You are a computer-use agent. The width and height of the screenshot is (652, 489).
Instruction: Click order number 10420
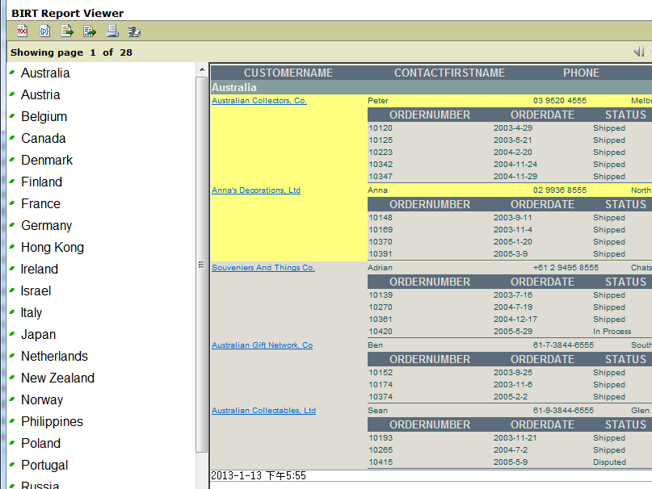click(381, 331)
